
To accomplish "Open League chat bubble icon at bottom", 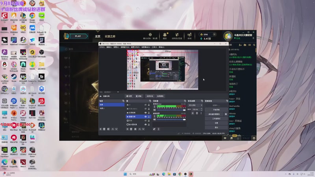I will click(x=225, y=138).
